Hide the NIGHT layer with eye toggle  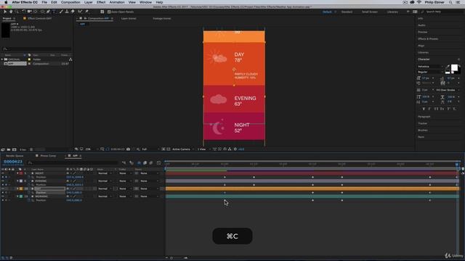(x=3, y=173)
